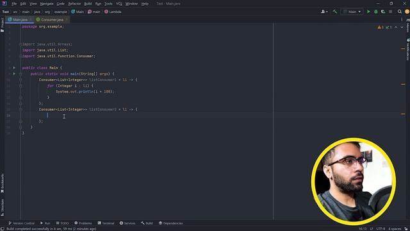Open the user account icon menu
Viewport: 410px width, 231px height.
pos(324,12)
